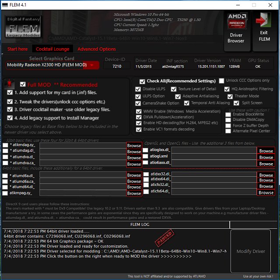The width and height of the screenshot is (280, 280).
Task: Open the AMD Radeon Driver Browser
Action: (x=237, y=31)
